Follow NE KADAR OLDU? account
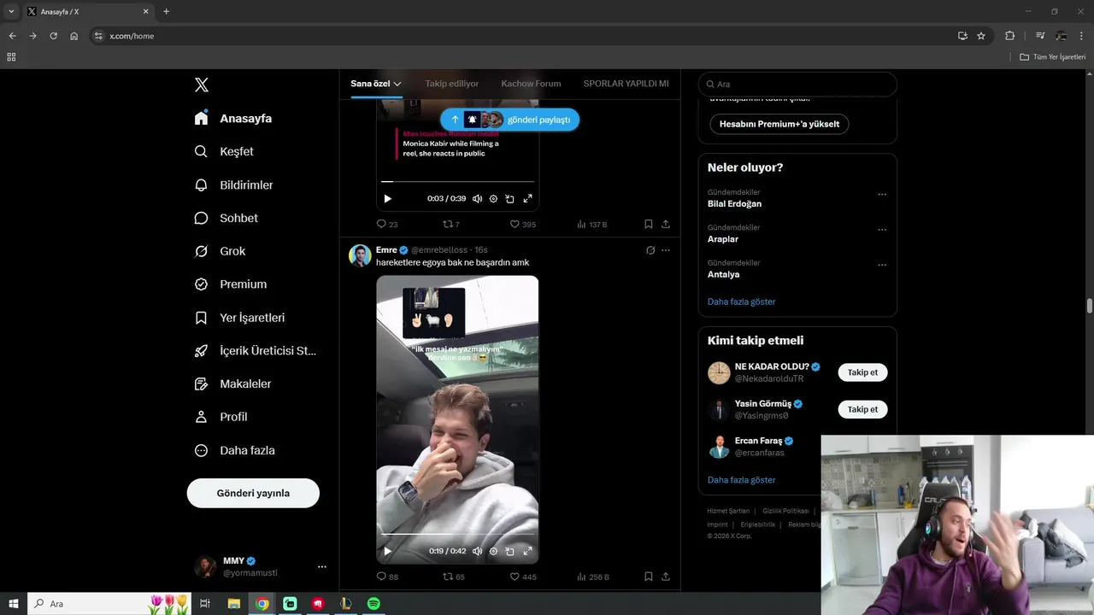The image size is (1094, 615). point(862,372)
